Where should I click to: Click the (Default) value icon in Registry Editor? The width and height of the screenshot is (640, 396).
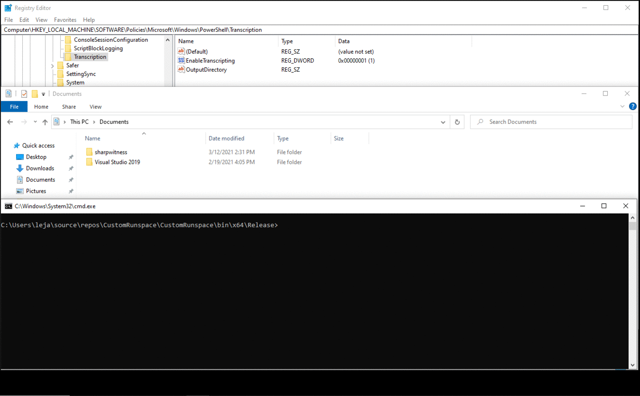[181, 51]
